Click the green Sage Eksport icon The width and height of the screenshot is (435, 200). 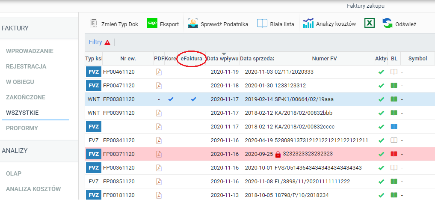152,24
